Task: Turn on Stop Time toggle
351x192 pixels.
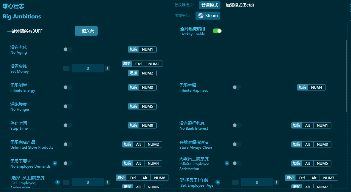Action: 67,125
